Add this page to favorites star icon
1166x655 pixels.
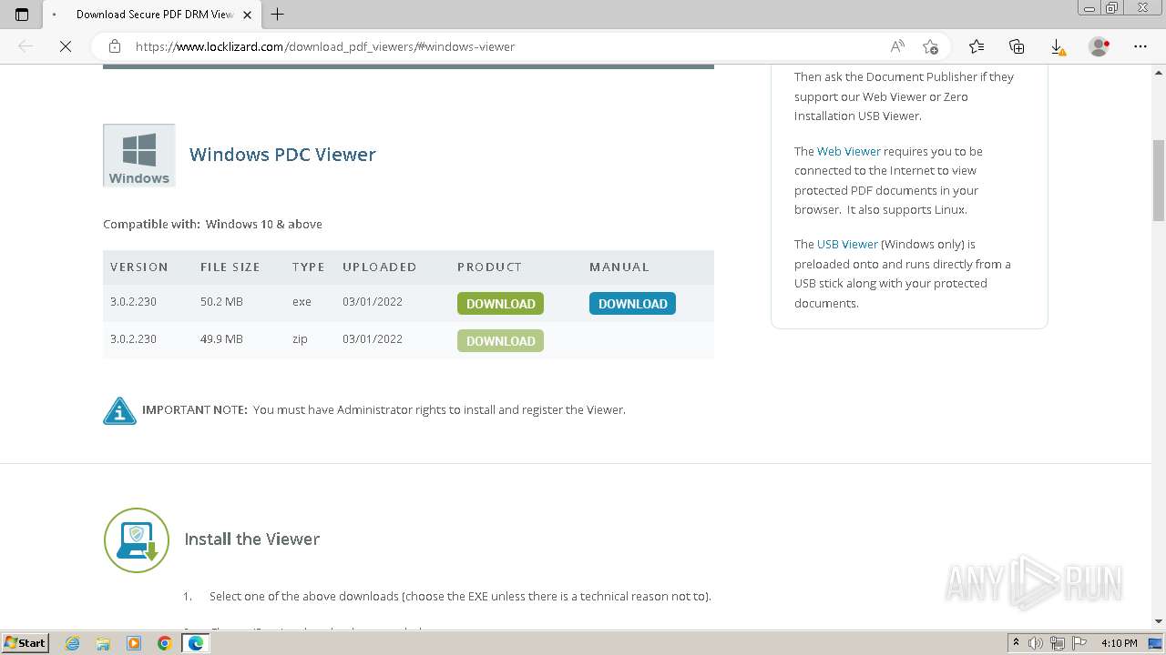pyautogui.click(x=930, y=46)
